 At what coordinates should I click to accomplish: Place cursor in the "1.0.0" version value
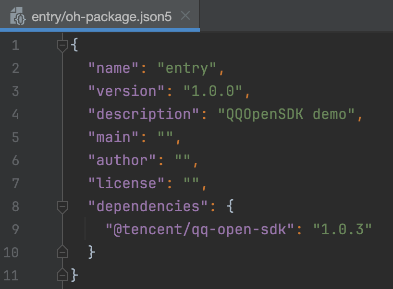tap(213, 91)
